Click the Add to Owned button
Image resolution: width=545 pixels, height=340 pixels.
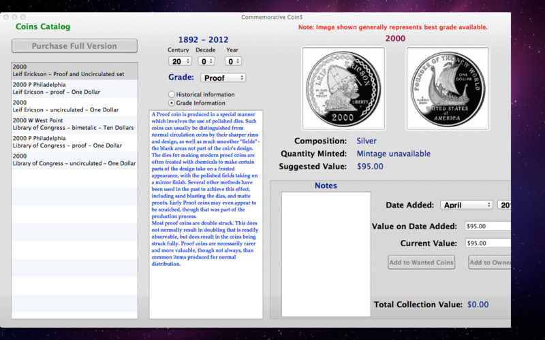click(x=490, y=262)
